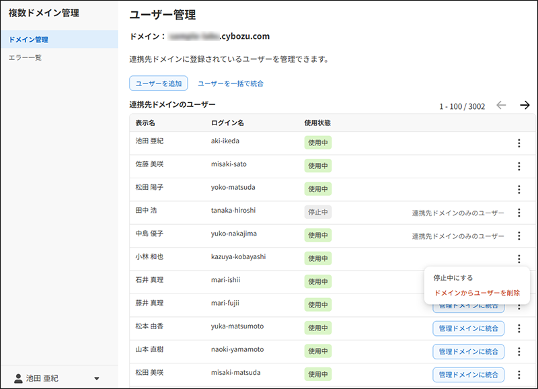Image resolution: width=538 pixels, height=389 pixels.
Task: Click display name 山本 直樹
Action: pyautogui.click(x=149, y=349)
